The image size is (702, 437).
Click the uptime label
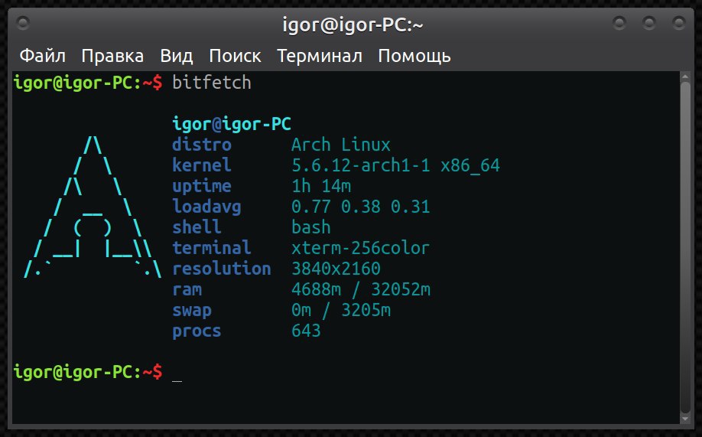[202, 186]
